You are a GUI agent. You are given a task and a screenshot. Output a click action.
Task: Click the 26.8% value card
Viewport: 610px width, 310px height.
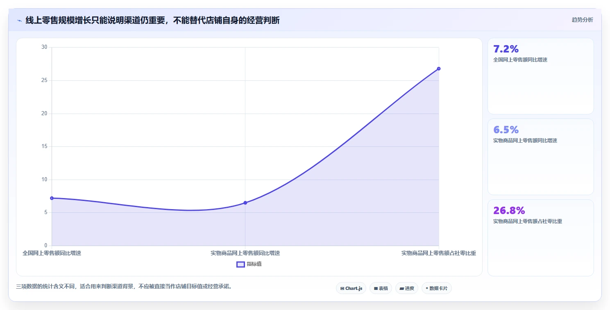[540, 238]
